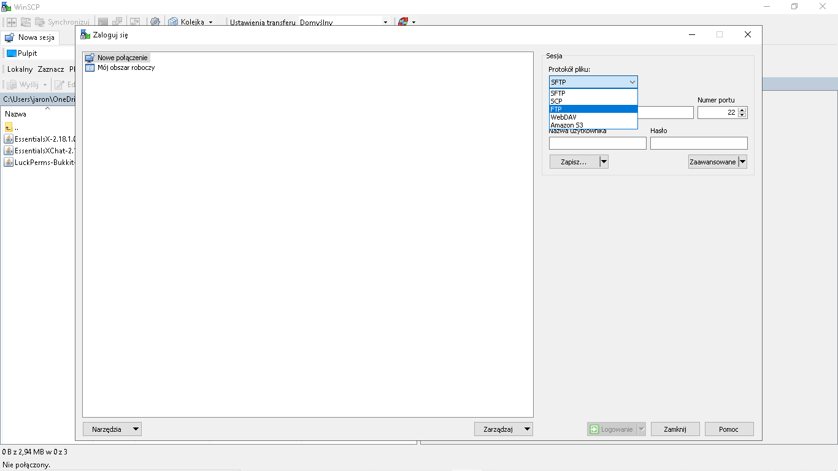Choose Amazon S3 protocol option
This screenshot has width=838, height=471.
coord(593,125)
